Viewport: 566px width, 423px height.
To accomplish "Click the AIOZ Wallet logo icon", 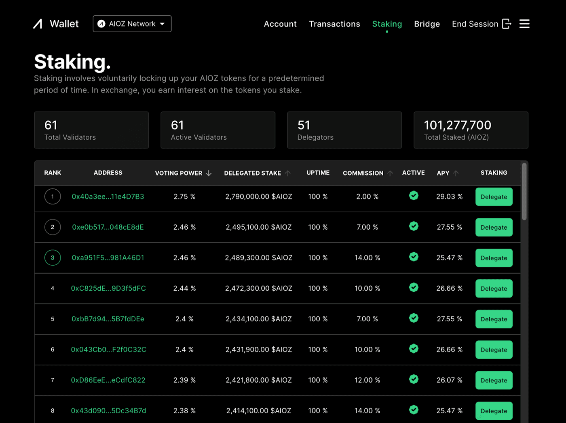I will [38, 24].
